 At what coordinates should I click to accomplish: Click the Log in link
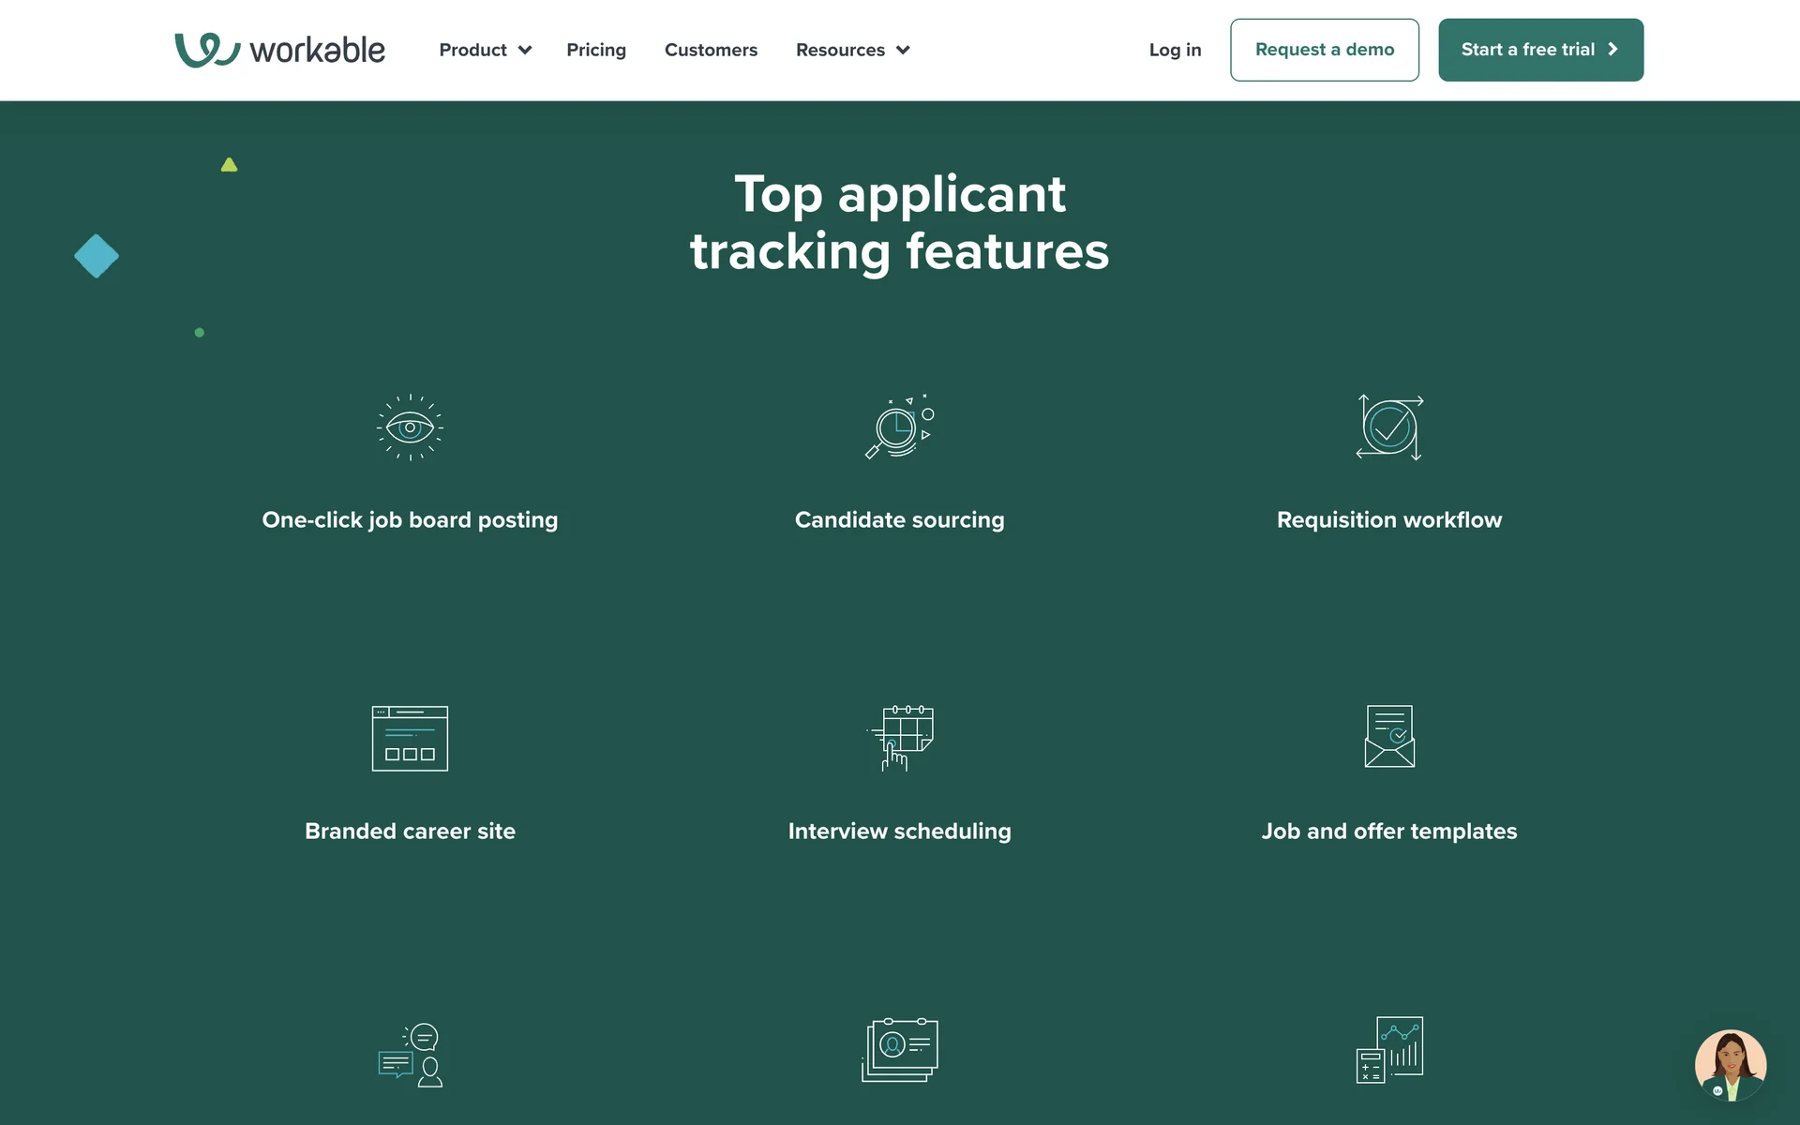(x=1175, y=50)
